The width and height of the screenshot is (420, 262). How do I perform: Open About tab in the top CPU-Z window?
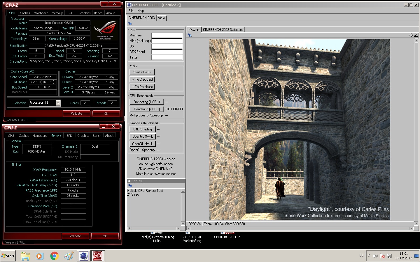point(111,13)
